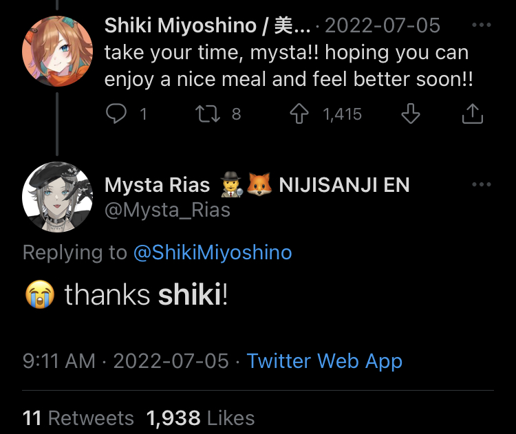View the 11 Retweets list
This screenshot has width=516, height=434.
click(78, 417)
